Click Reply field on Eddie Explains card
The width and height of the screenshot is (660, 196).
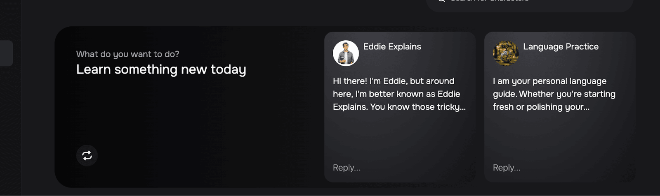346,168
